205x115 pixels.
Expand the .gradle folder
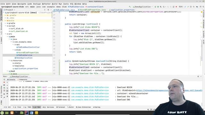[x=5, y=15]
